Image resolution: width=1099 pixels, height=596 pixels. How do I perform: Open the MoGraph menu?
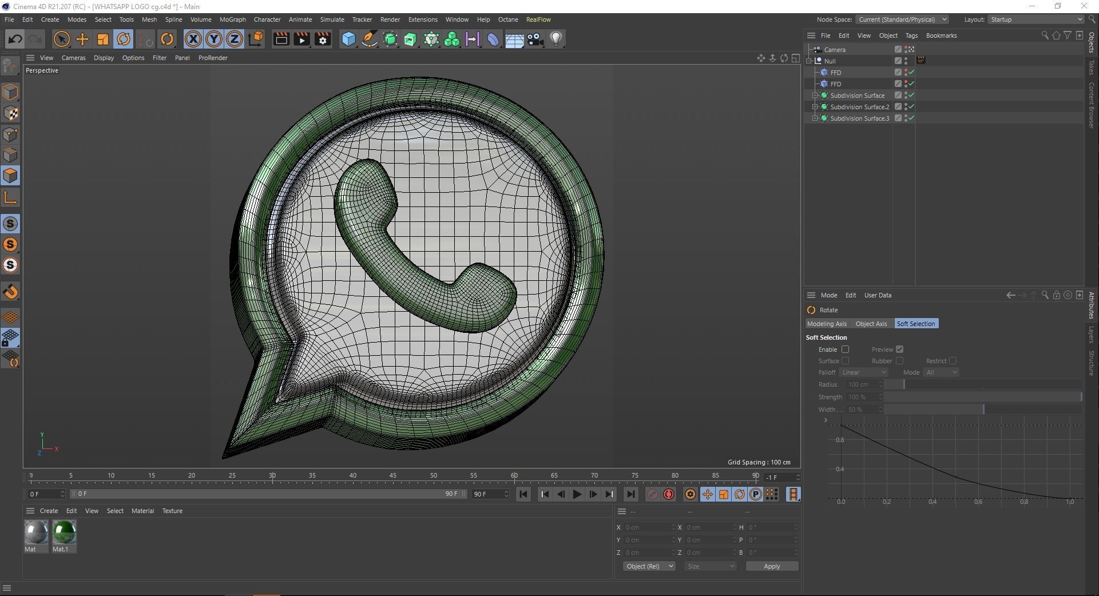(x=232, y=19)
